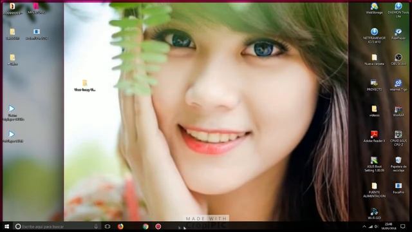Click the taskbar search box
The height and width of the screenshot is (232, 412).
[x=57, y=226]
